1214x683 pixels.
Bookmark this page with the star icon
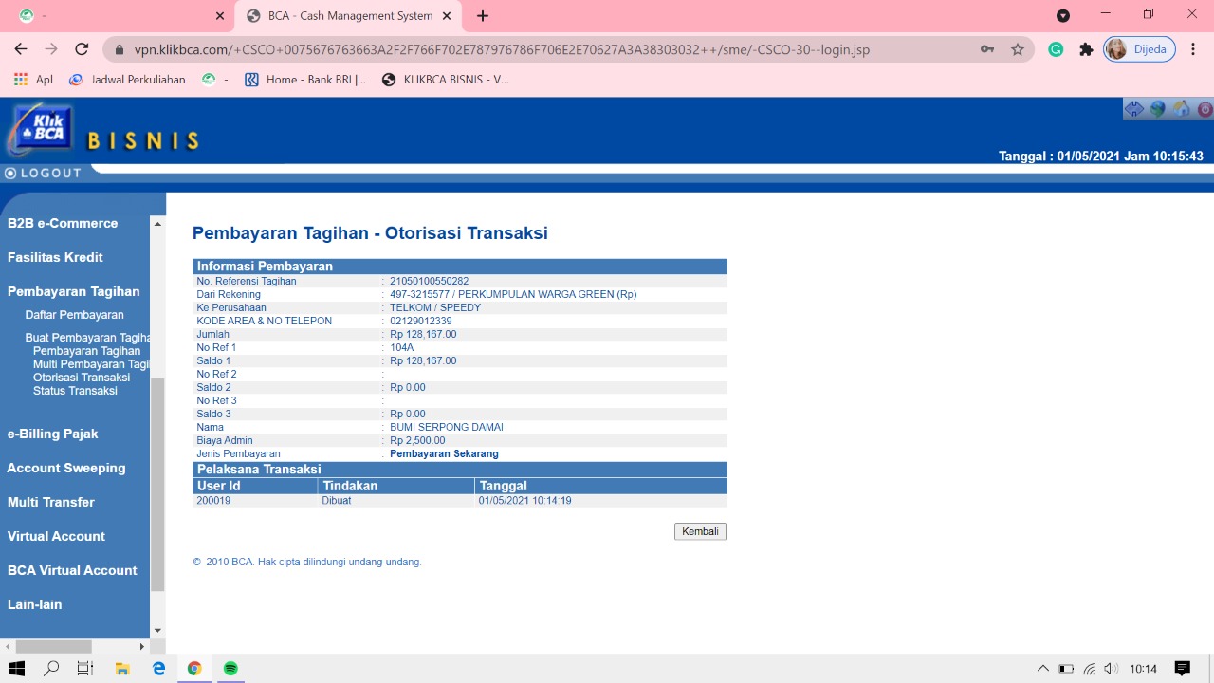coord(1018,49)
